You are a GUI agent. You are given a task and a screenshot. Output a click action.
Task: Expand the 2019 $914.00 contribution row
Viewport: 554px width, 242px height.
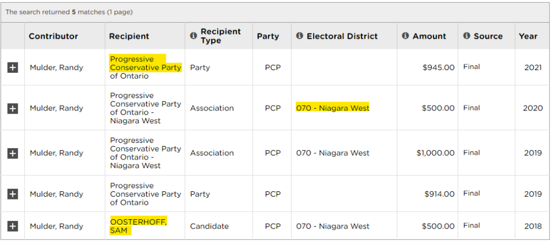[12, 194]
